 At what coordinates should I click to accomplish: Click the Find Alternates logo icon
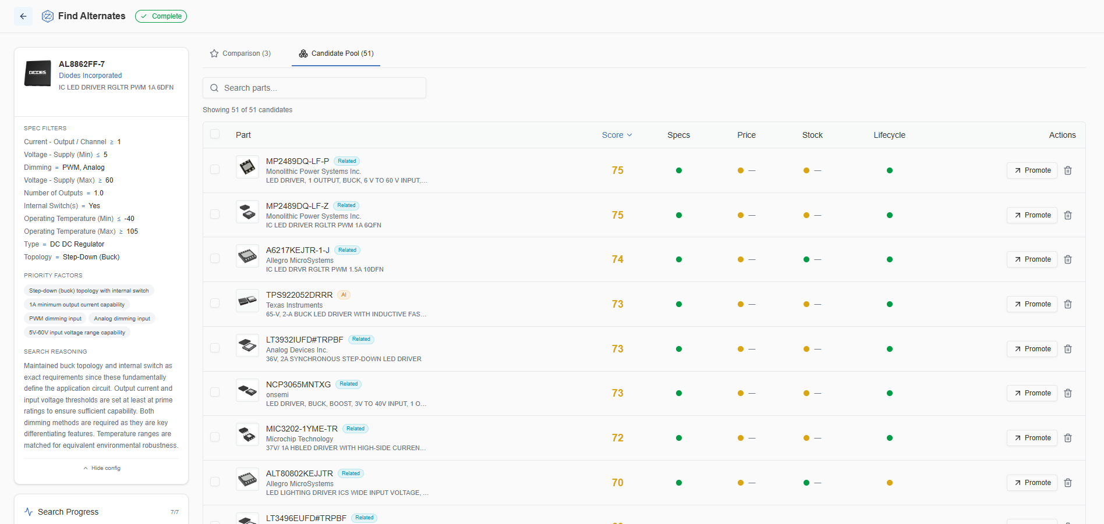tap(48, 16)
